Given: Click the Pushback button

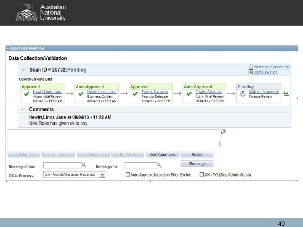Looking at the screenshot, I should 128,155.
